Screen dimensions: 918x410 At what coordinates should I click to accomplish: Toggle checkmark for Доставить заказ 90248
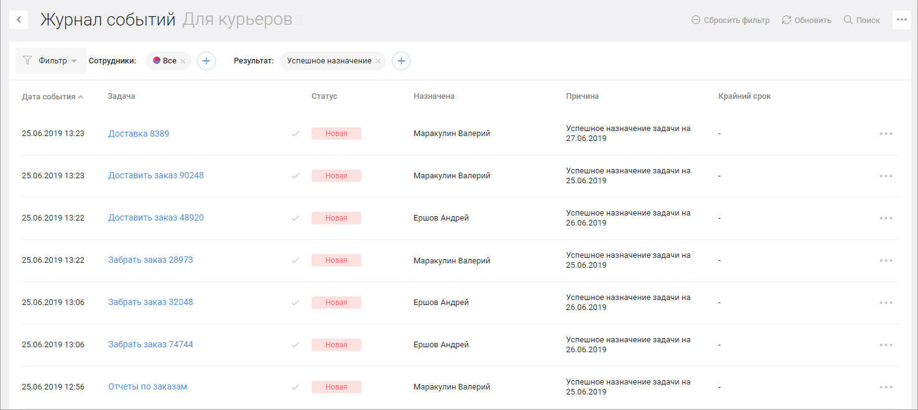[x=295, y=176]
